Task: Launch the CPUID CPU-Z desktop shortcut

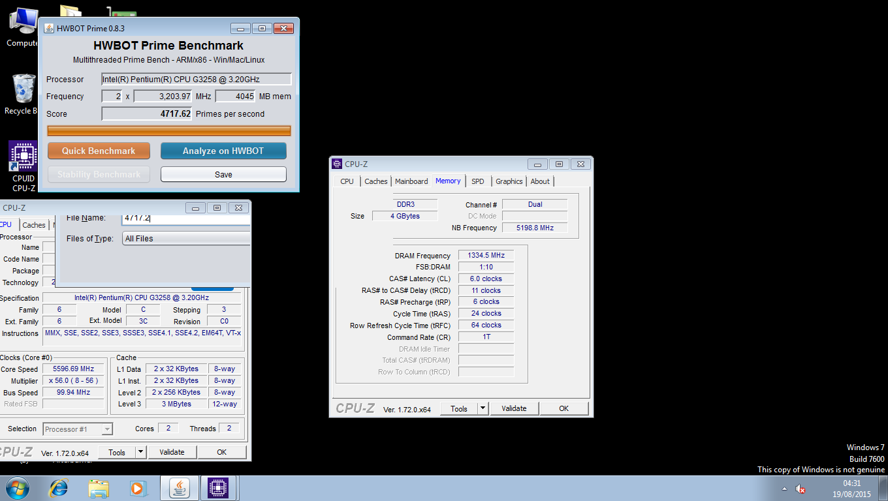Action: [x=24, y=167]
